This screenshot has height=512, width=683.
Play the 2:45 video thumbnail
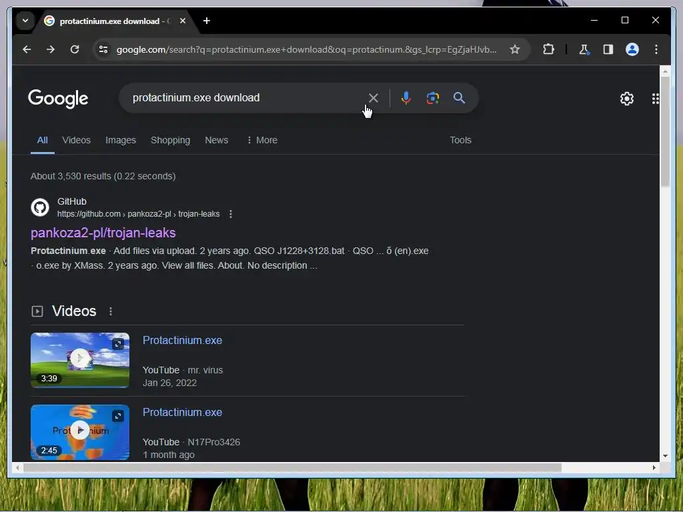point(80,432)
